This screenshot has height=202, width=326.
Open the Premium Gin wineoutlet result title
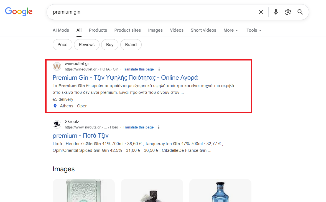(125, 77)
